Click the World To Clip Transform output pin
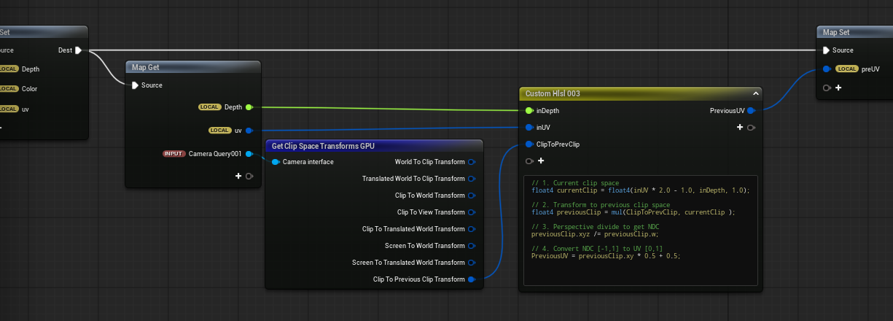Image resolution: width=893 pixels, height=321 pixels. 471,162
